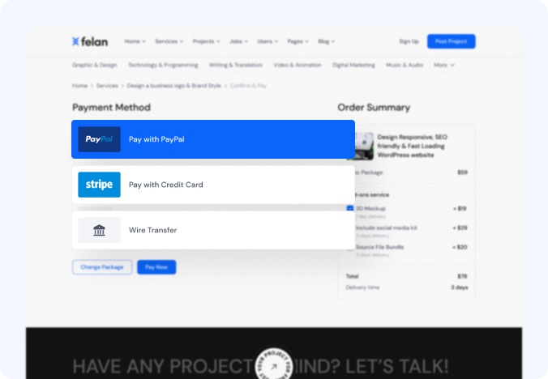Go to the Writing & Translation category
548x379 pixels.
236,65
